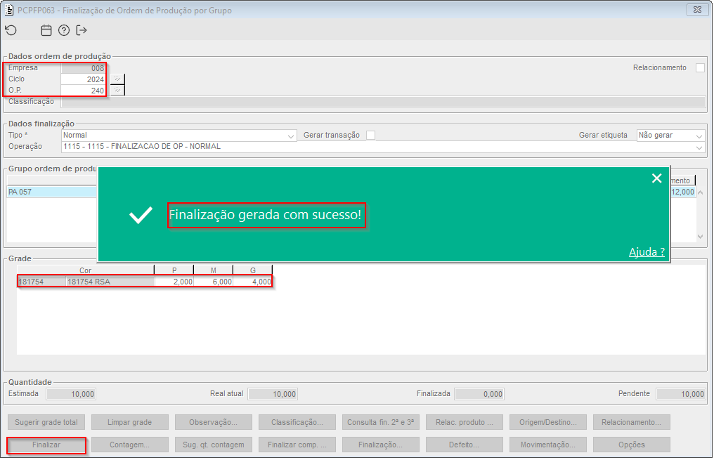Click group list scrollbar up arrow
This screenshot has height=460, width=714.
point(701,192)
